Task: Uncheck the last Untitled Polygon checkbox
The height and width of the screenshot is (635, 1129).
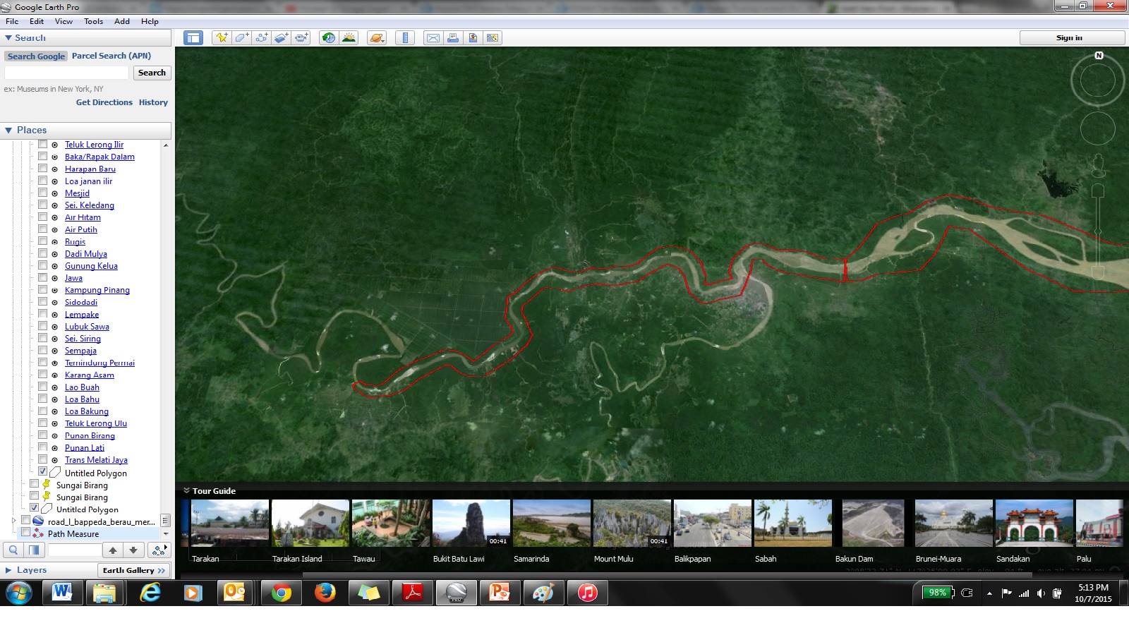Action: pyautogui.click(x=35, y=508)
